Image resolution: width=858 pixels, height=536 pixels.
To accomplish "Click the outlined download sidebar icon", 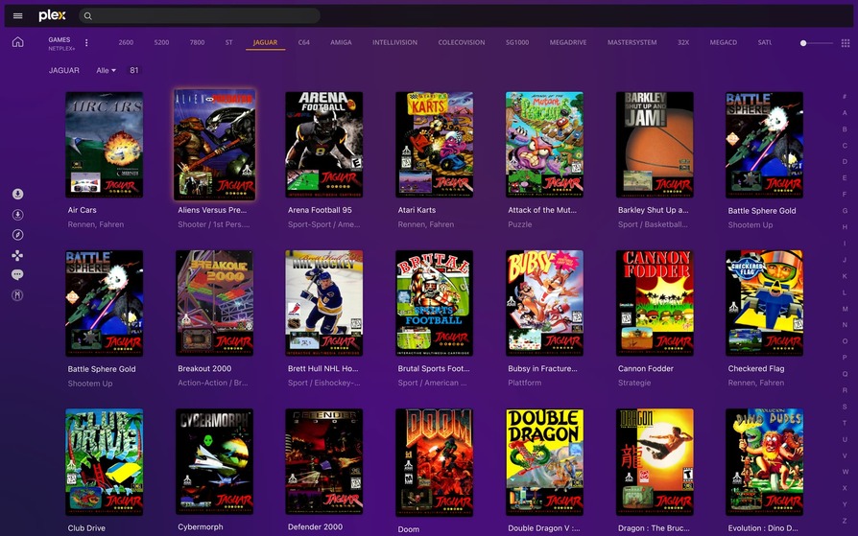I will pyautogui.click(x=17, y=215).
